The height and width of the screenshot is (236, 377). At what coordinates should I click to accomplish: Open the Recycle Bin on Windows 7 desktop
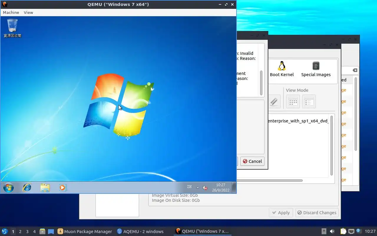12,28
